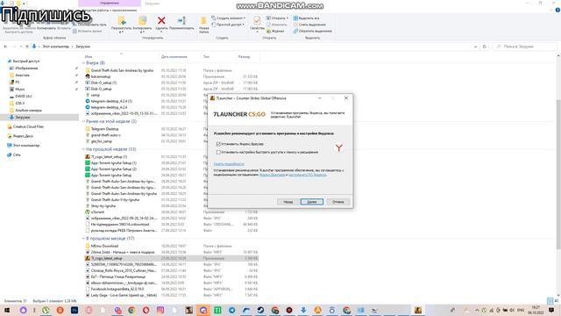The width and height of the screenshot is (561, 316).
Task: Click 'Этот компьютер' in the address breadcrumb
Action: [x=56, y=47]
